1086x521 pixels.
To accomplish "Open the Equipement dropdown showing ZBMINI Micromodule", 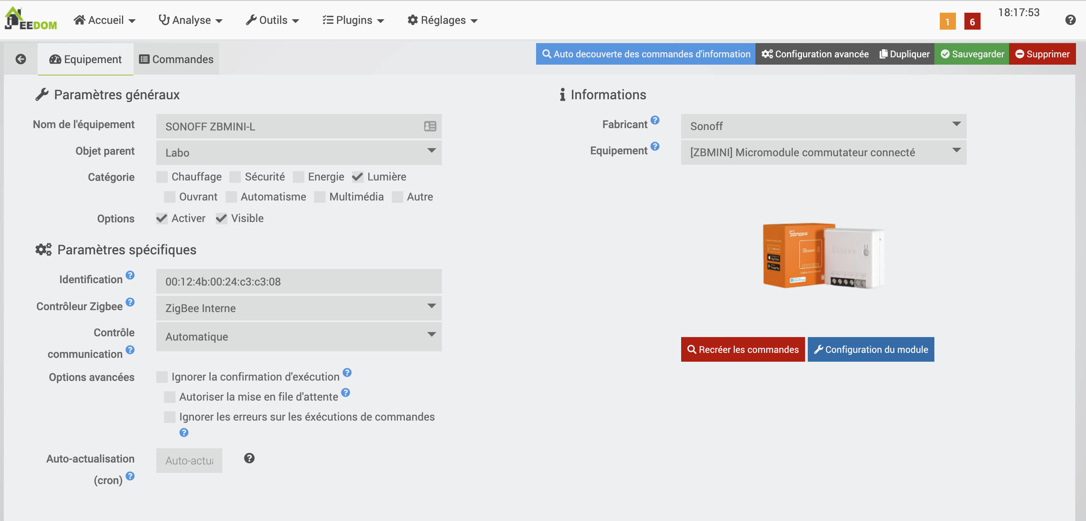I will tap(824, 152).
